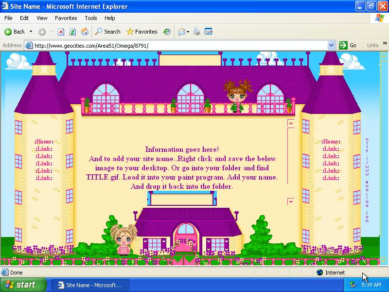Screen dimensions: 389x292
Task: Click the Back navigation button
Action: click(x=15, y=32)
